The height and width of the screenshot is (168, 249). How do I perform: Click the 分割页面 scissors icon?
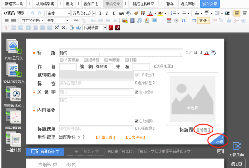(x=237, y=146)
